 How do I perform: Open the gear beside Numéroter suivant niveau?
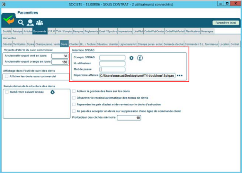pos(52,92)
